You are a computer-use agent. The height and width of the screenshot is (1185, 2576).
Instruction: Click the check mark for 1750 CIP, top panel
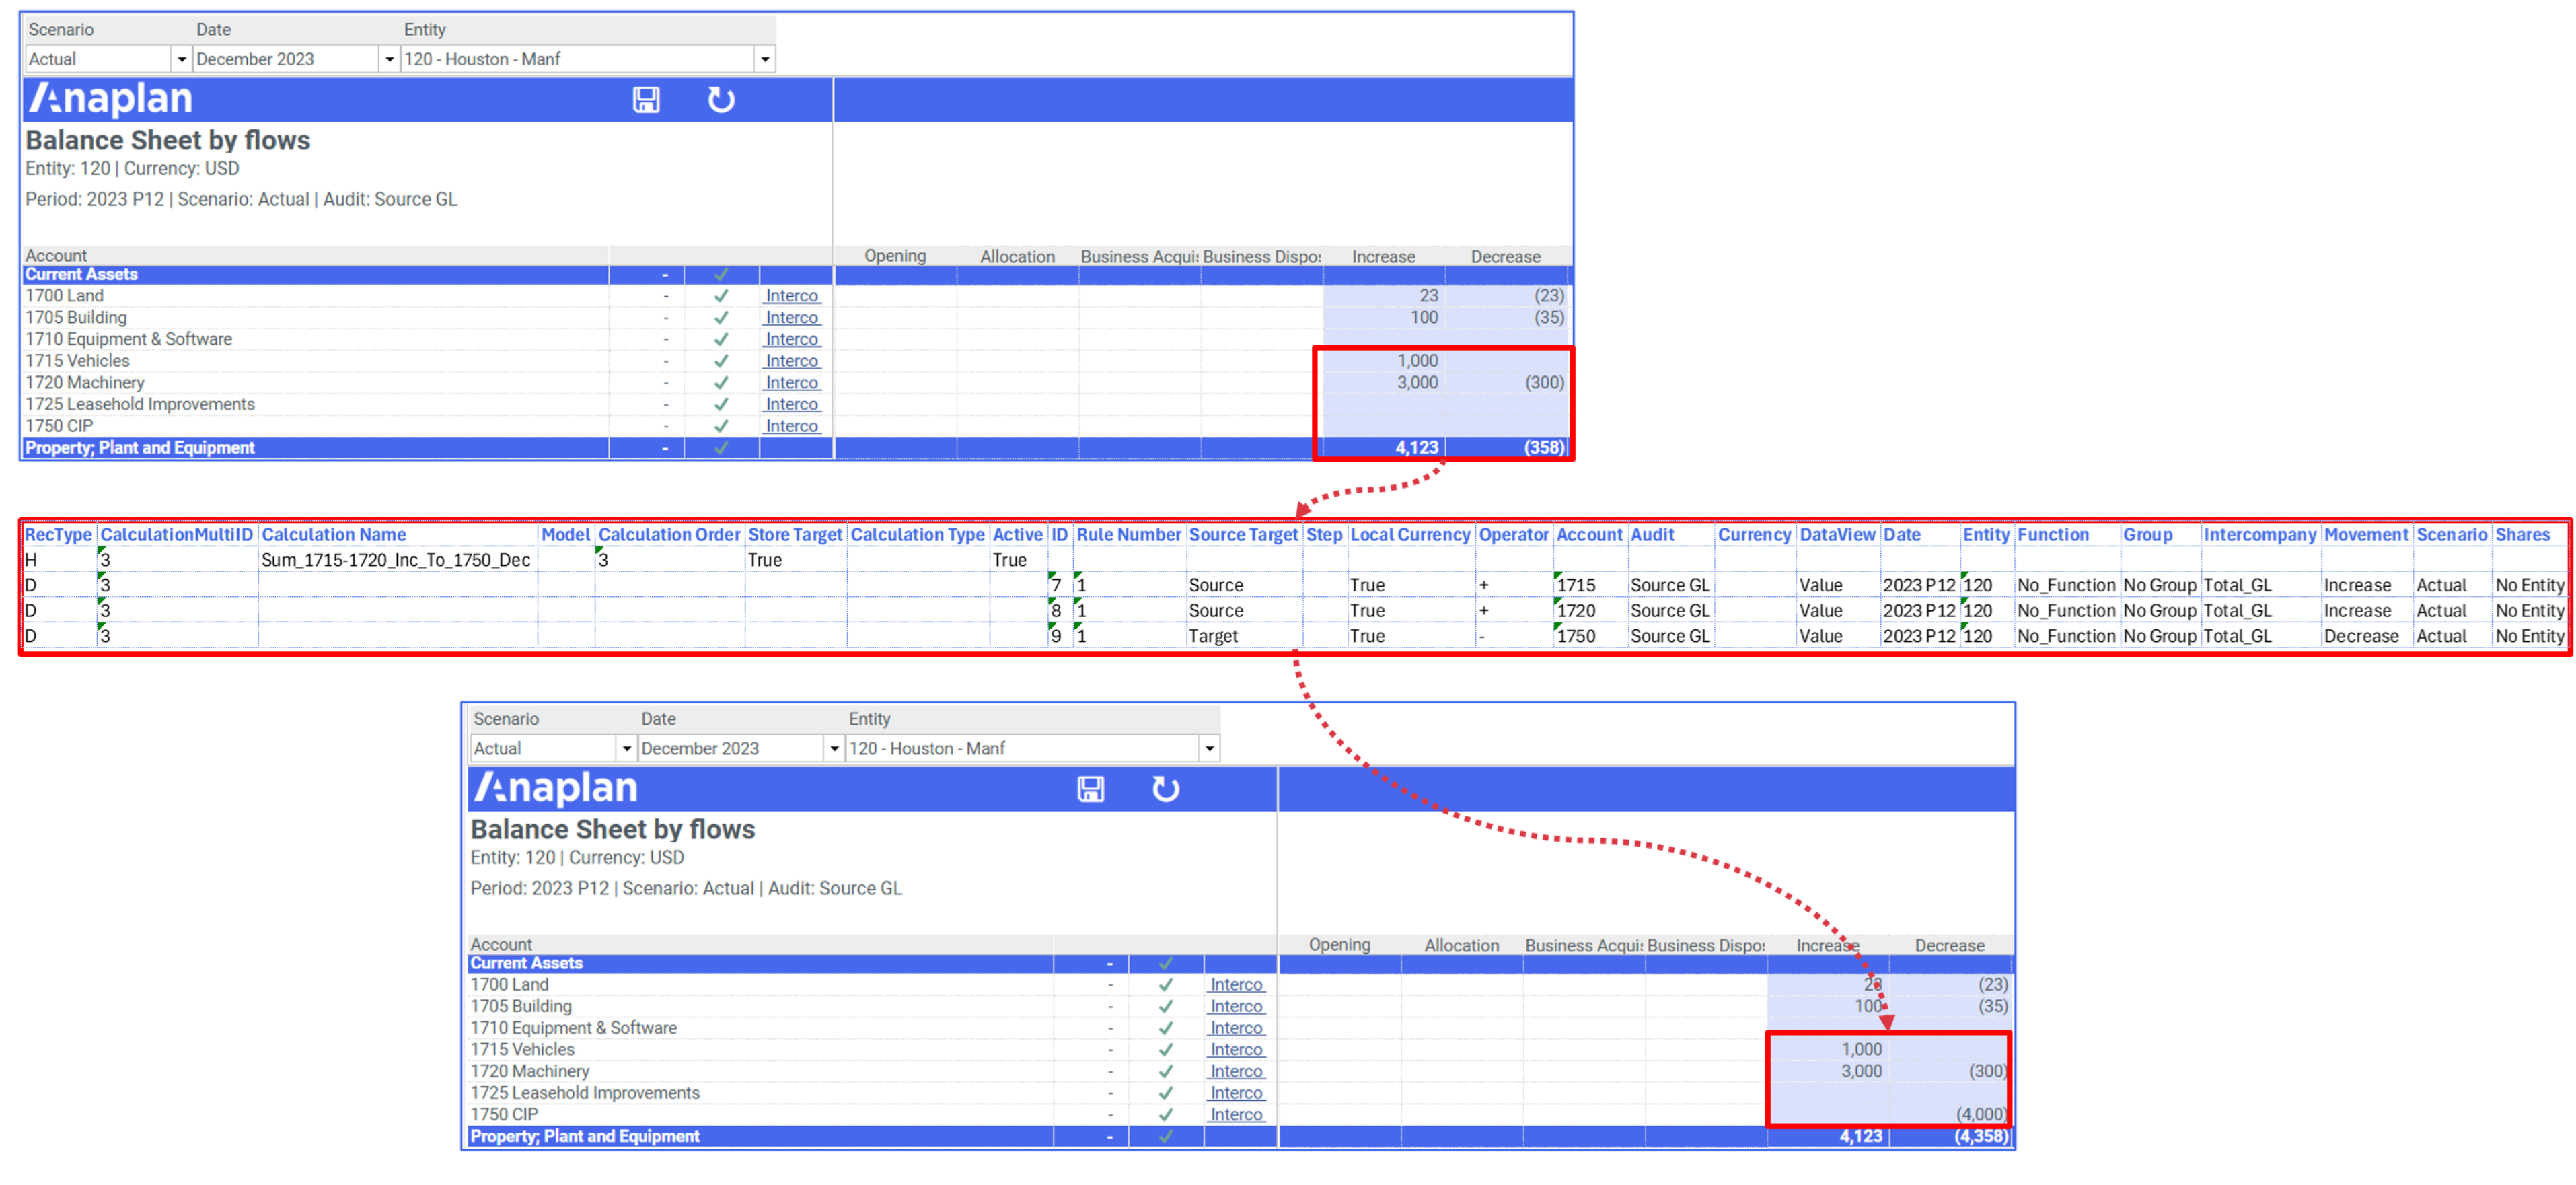(x=721, y=426)
